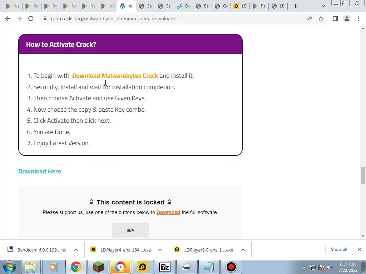Switch to the 'LD' tab with yellow icon
Image resolution: width=366 pixels, height=274 pixels.
(240, 6)
